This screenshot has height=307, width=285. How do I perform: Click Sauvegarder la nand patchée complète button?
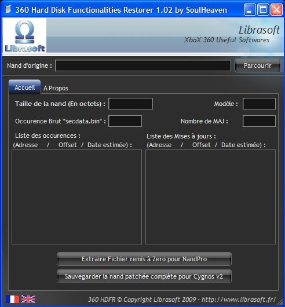(144, 276)
